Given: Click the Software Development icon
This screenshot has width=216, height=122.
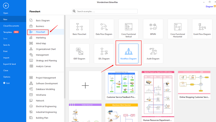Looking at the screenshot, I should pyautogui.click(x=31, y=83).
